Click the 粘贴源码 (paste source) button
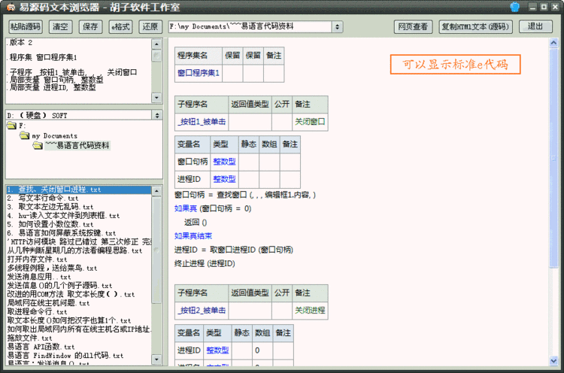The height and width of the screenshot is (373, 564). point(26,26)
